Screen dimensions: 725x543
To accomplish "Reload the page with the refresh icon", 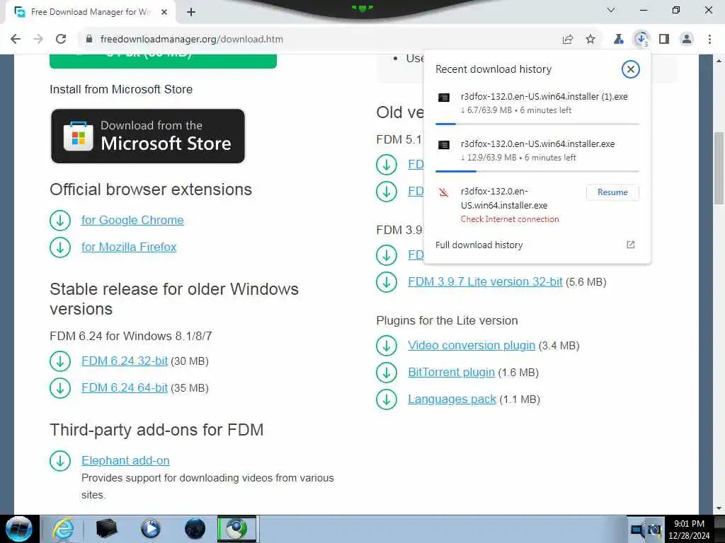I will (x=61, y=40).
